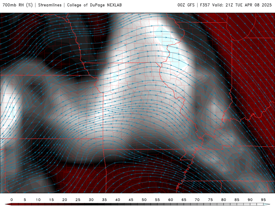The height and width of the screenshot is (206, 275).
Task: Click the '60' value on color scale
Action: point(170,200)
